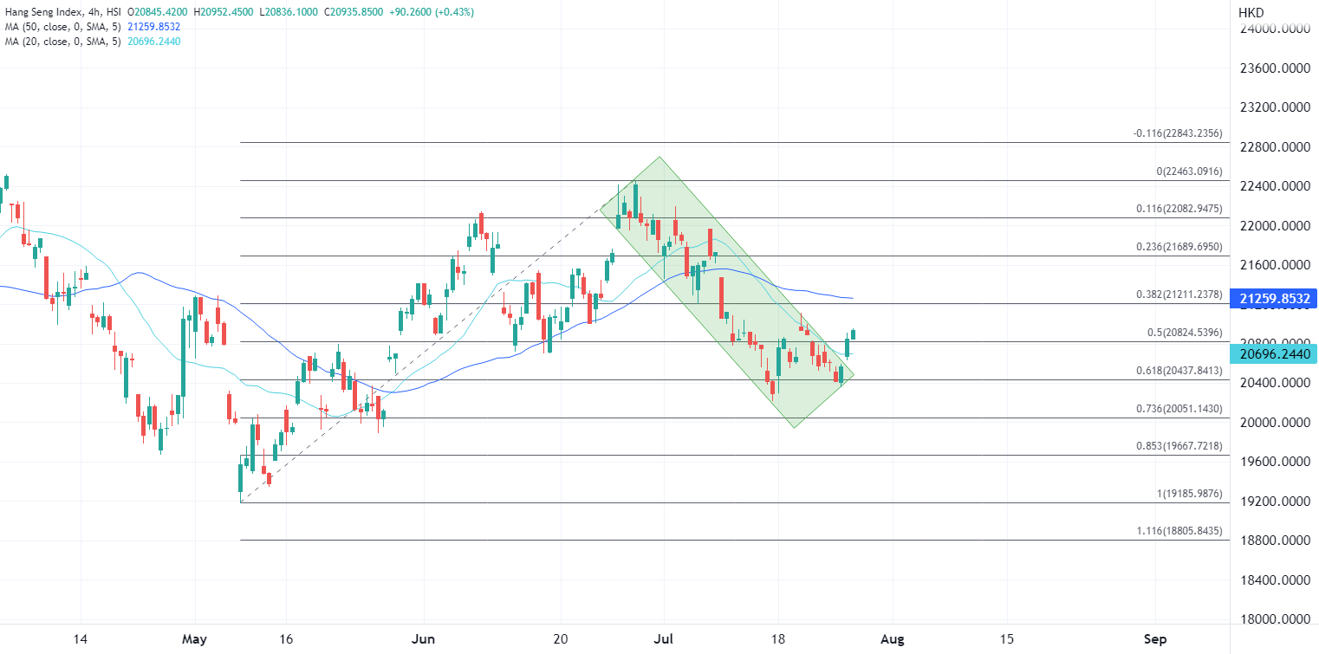Screen dimensions: 1319x654
Task: Click the Sep label on time axis
Action: point(1155,639)
